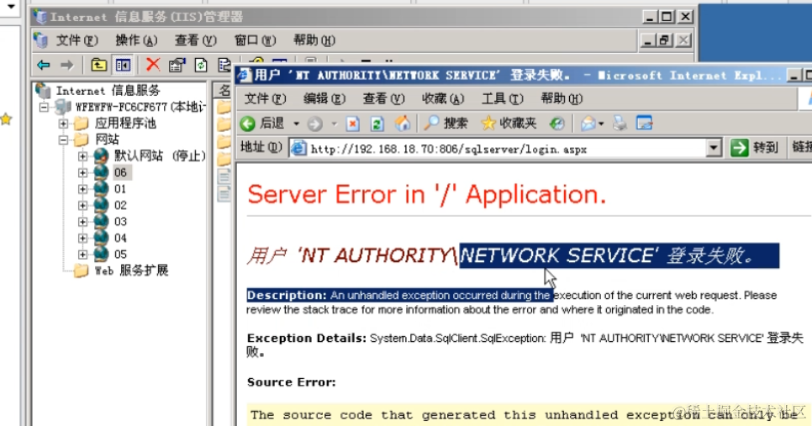812x426 pixels.
Task: Open Internet Explorer 工具(T) menu
Action: point(503,98)
